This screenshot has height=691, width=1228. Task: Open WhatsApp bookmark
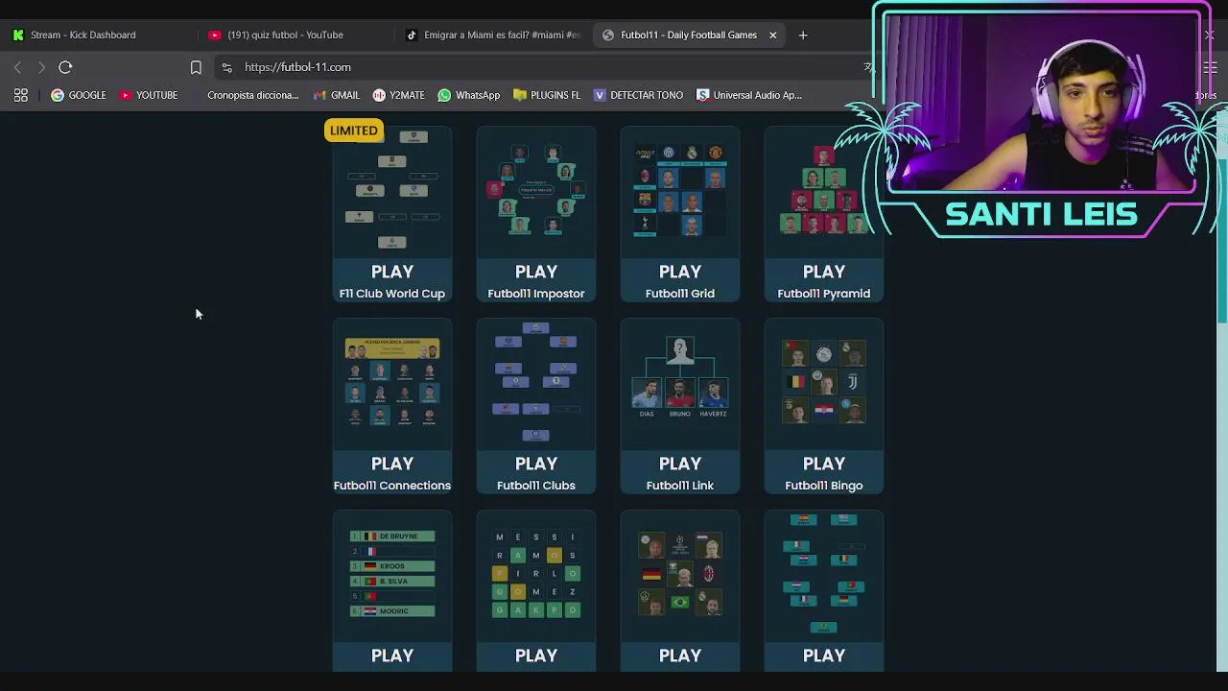click(469, 95)
